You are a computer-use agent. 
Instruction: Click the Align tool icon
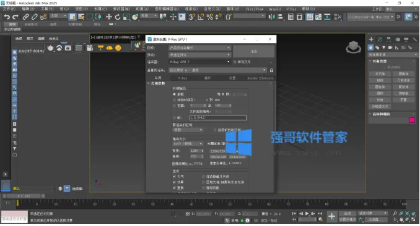click(280, 17)
